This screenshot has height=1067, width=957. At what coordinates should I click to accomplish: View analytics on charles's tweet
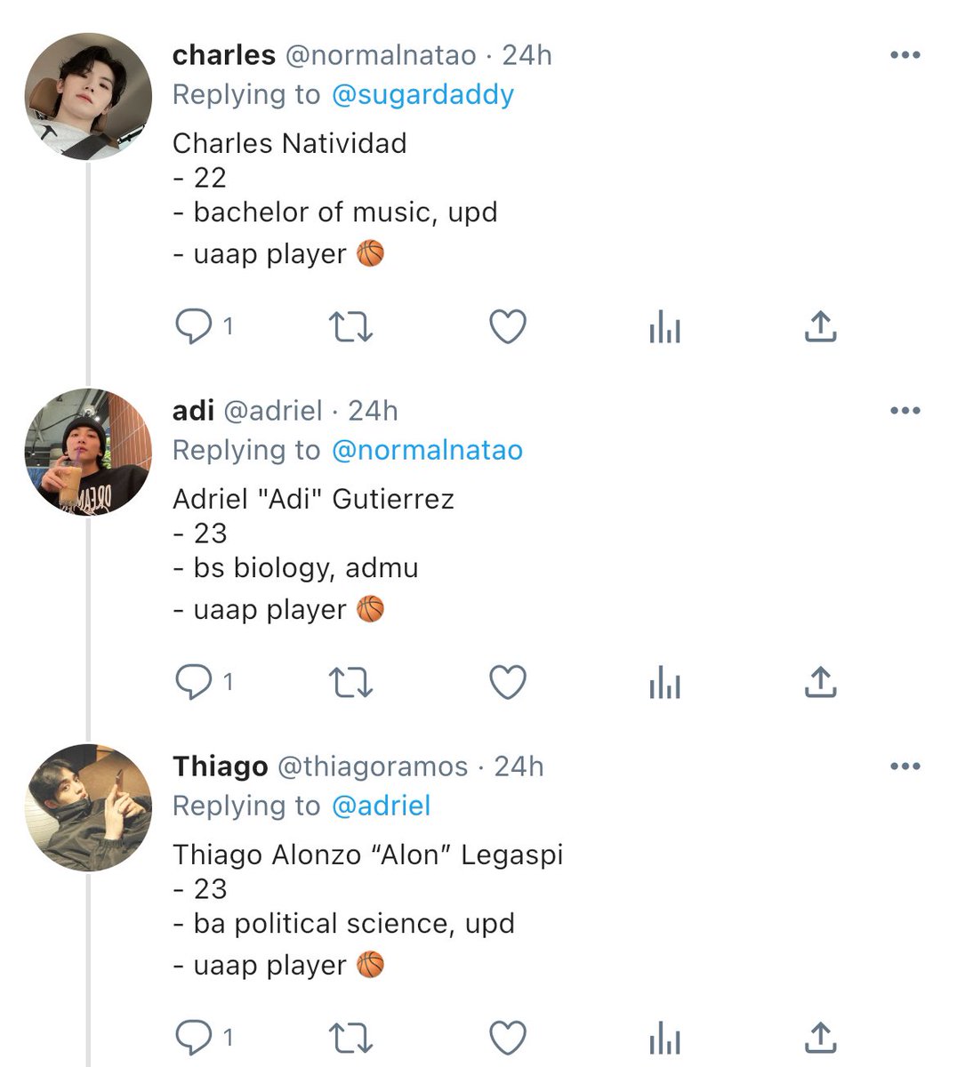664,327
